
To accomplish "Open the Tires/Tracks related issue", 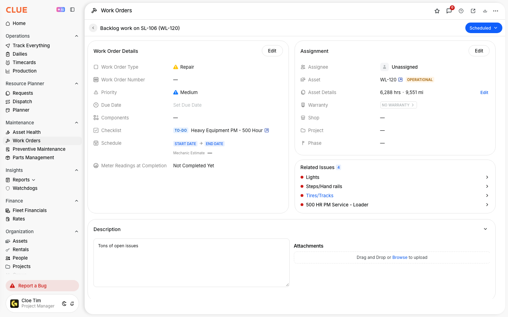I will (320, 195).
